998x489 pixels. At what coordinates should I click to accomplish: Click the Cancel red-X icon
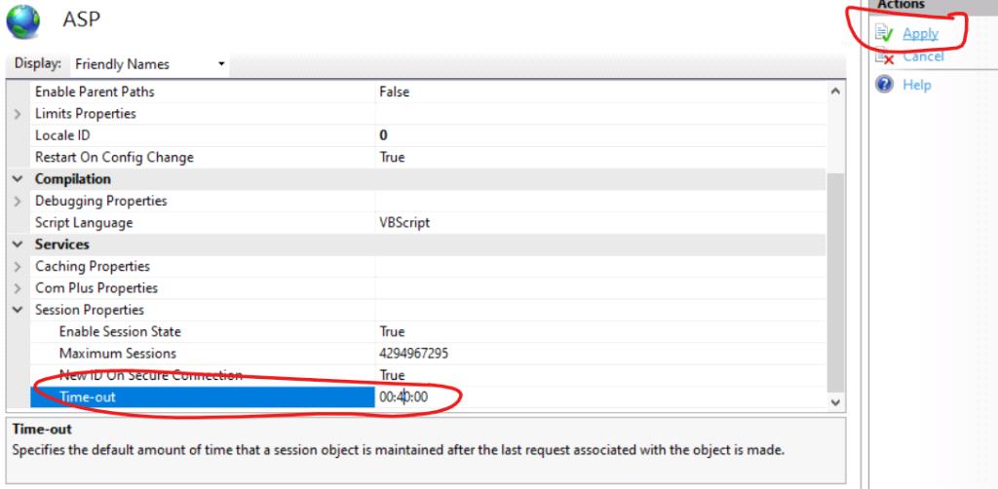tap(885, 56)
